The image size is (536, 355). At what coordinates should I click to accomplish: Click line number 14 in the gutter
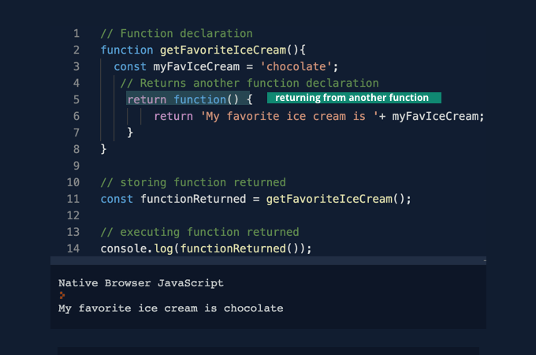coord(73,248)
